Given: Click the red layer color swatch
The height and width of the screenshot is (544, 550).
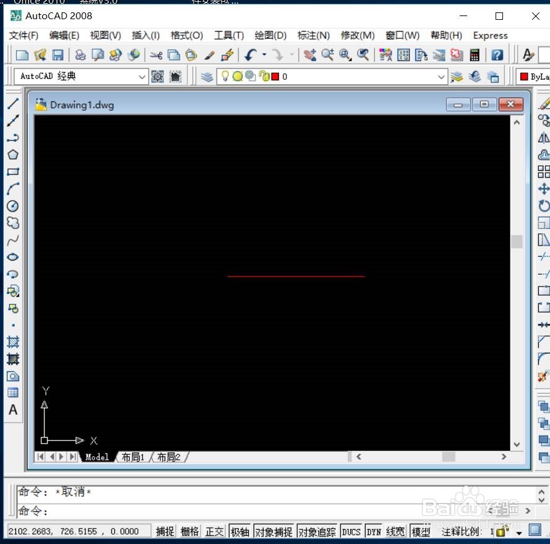Looking at the screenshot, I should tap(275, 77).
